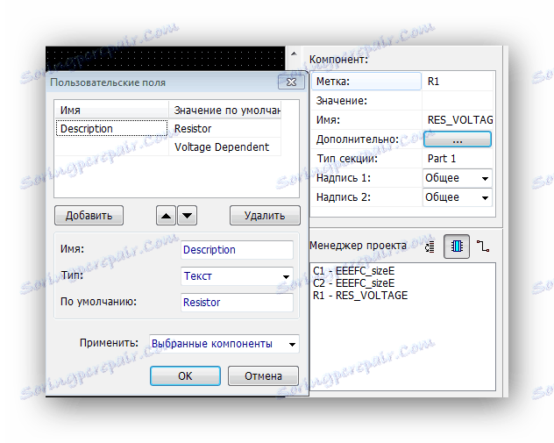
Task: Confirm with the OK button
Action: [x=186, y=375]
